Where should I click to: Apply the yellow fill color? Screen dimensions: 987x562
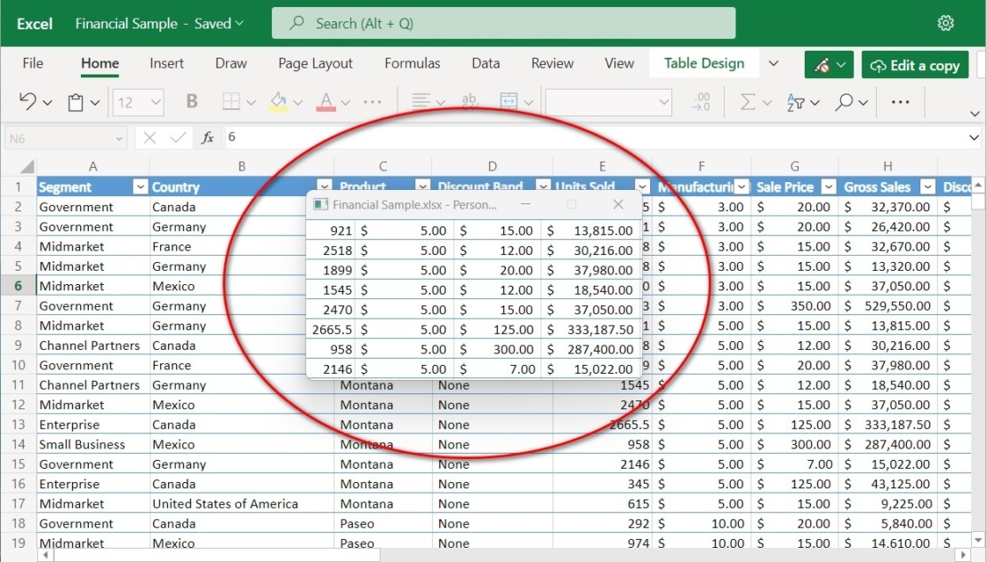(x=278, y=102)
